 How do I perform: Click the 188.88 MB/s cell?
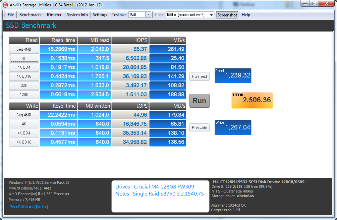click(168, 95)
